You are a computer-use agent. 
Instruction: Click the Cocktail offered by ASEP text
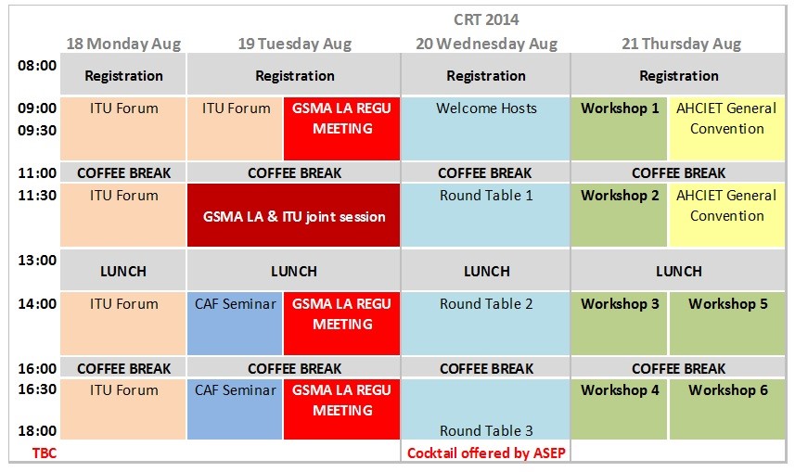pyautogui.click(x=486, y=453)
